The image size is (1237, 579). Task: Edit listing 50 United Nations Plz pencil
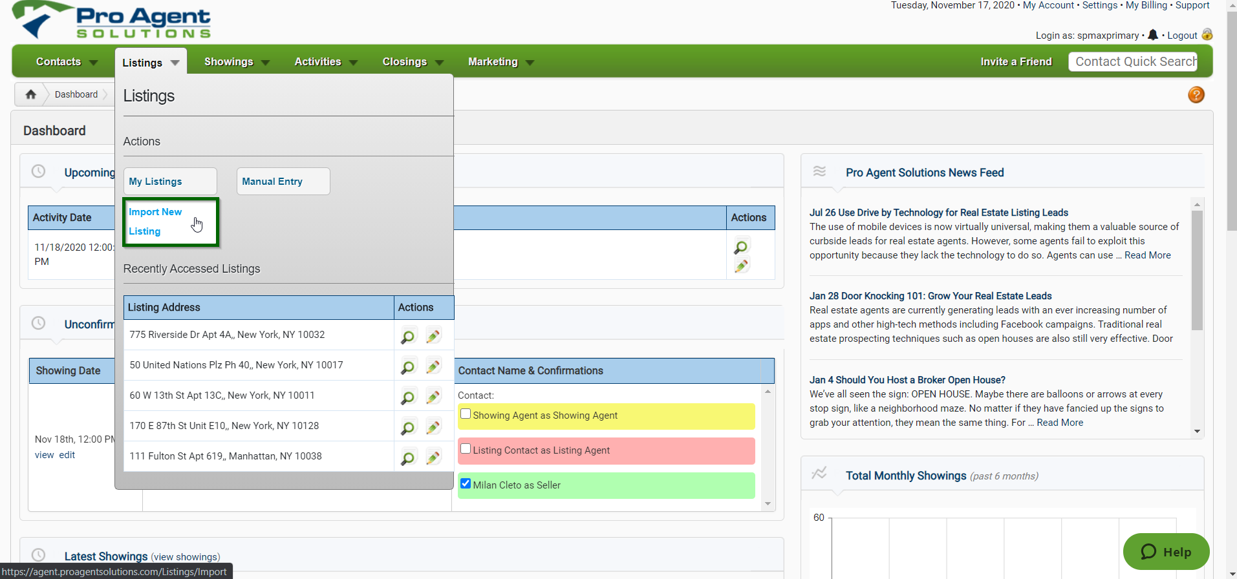(x=433, y=366)
